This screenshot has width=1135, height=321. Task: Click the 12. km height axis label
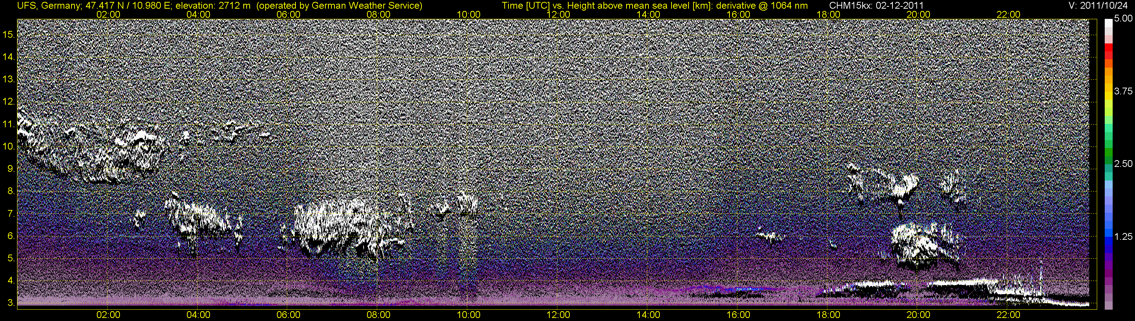point(9,102)
